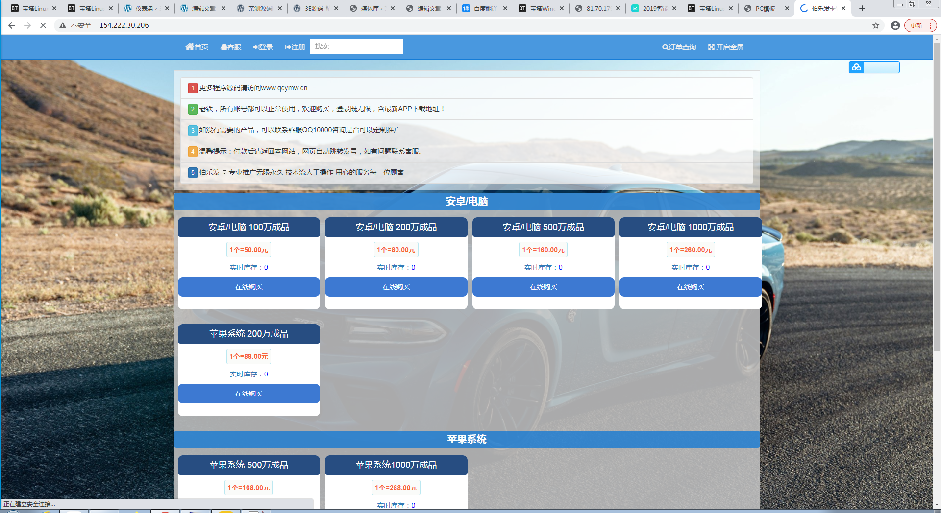
Task: Select the 安卓/电脑 1000万成品 card title
Action: [x=691, y=227]
